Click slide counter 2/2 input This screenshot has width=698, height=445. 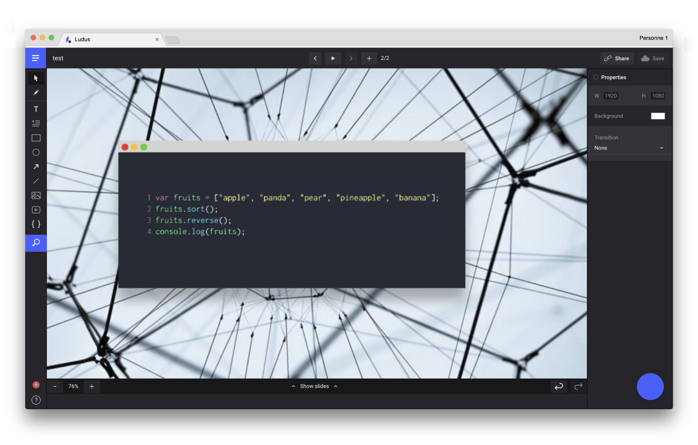[385, 58]
